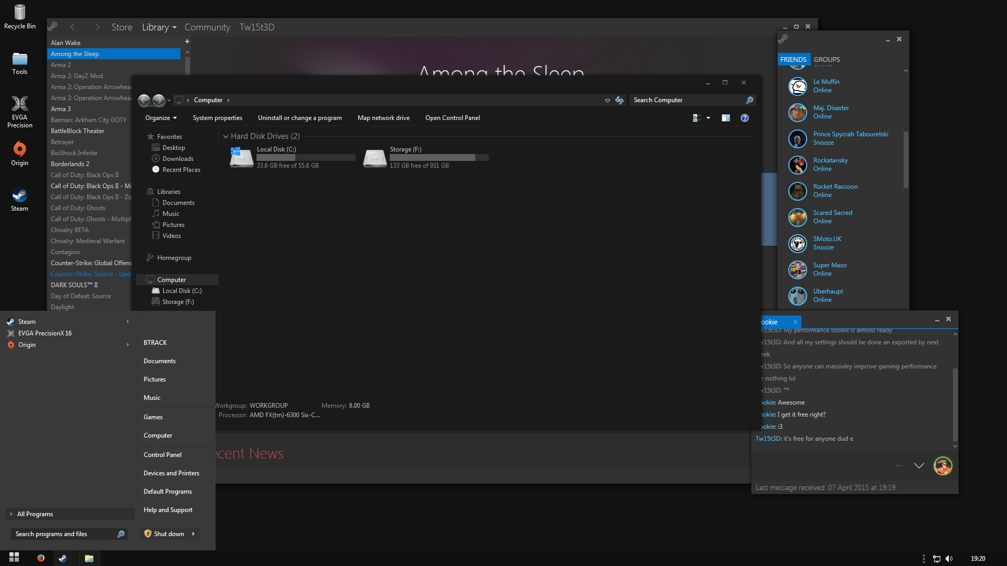
Task: Switch to the FRIENDS tab
Action: click(794, 60)
